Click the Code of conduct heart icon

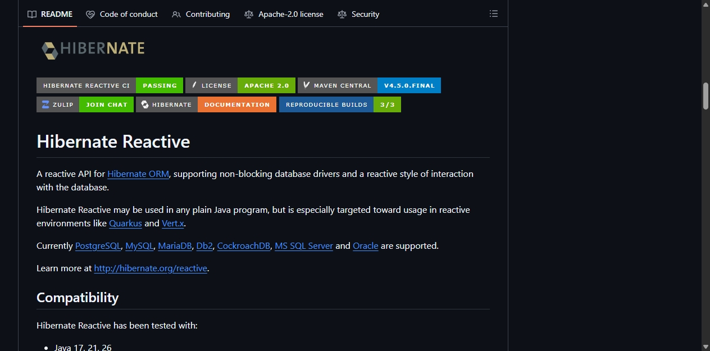[x=90, y=14]
